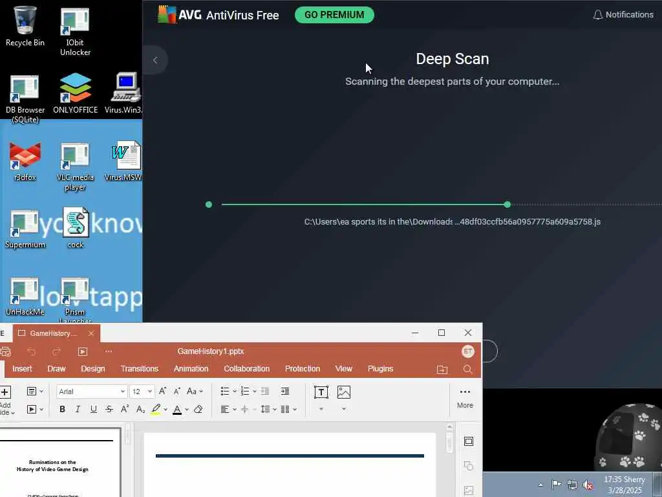The height and width of the screenshot is (497, 662).
Task: Select VLC media player desktop icon
Action: tap(75, 166)
